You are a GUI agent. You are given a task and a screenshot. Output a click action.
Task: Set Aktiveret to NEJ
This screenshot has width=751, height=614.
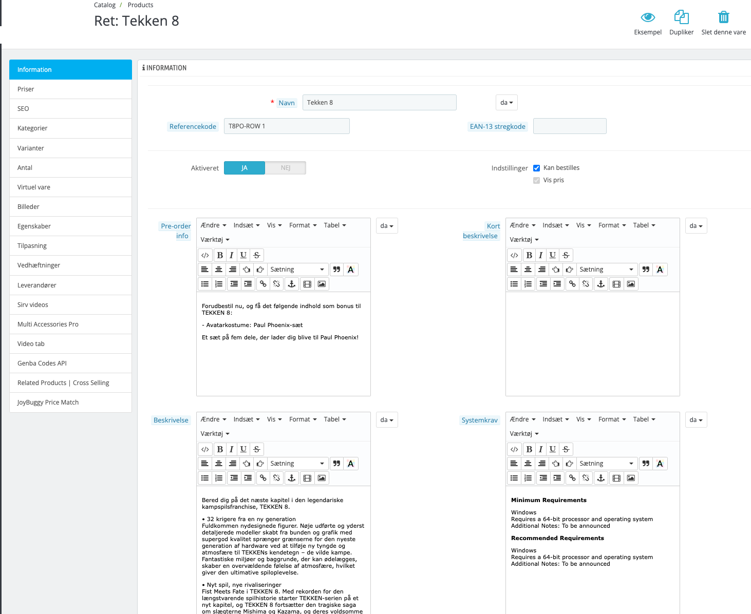pyautogui.click(x=286, y=168)
